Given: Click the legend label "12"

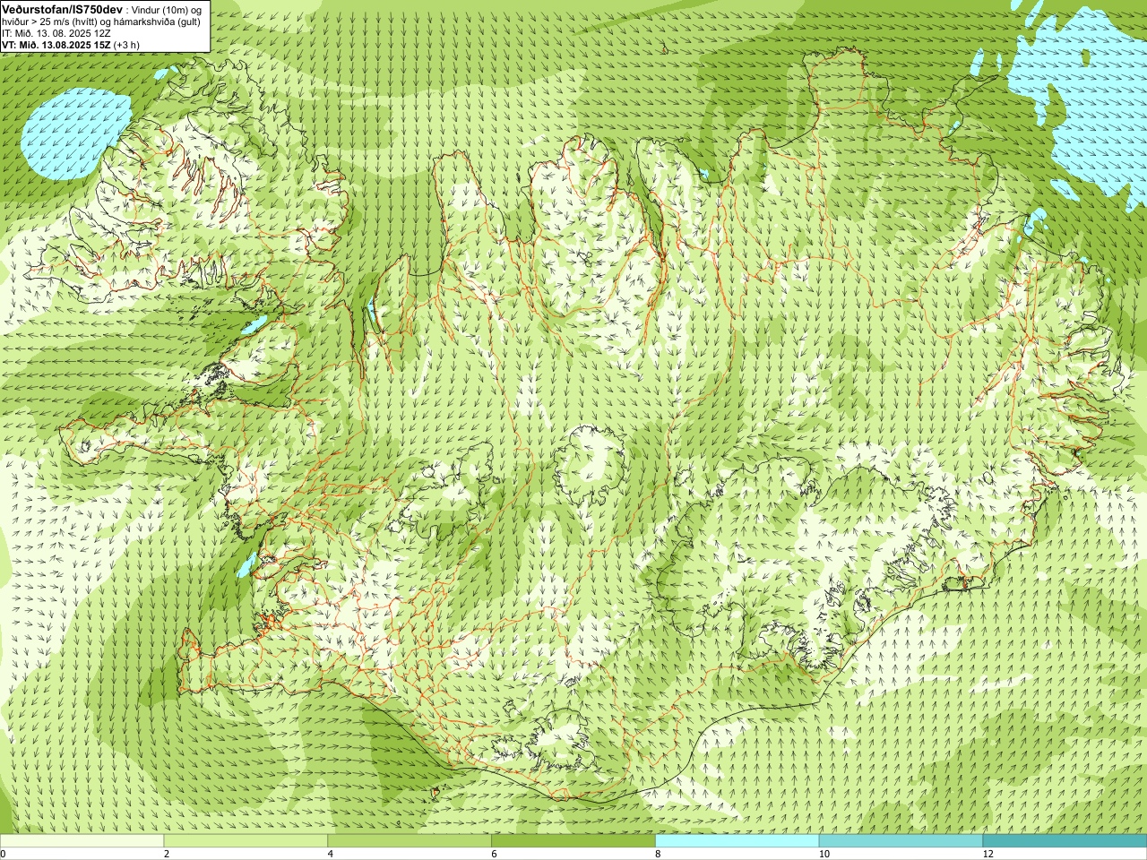Looking at the screenshot, I should [x=988, y=854].
